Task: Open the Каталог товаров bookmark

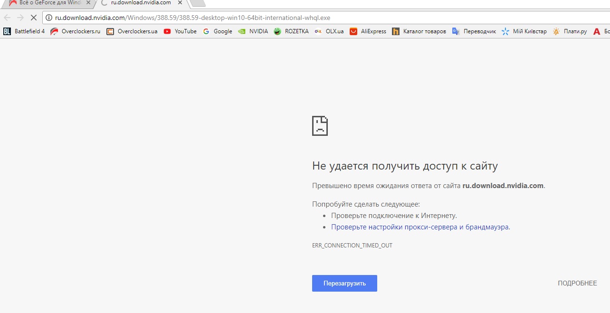Action: pyautogui.click(x=419, y=31)
